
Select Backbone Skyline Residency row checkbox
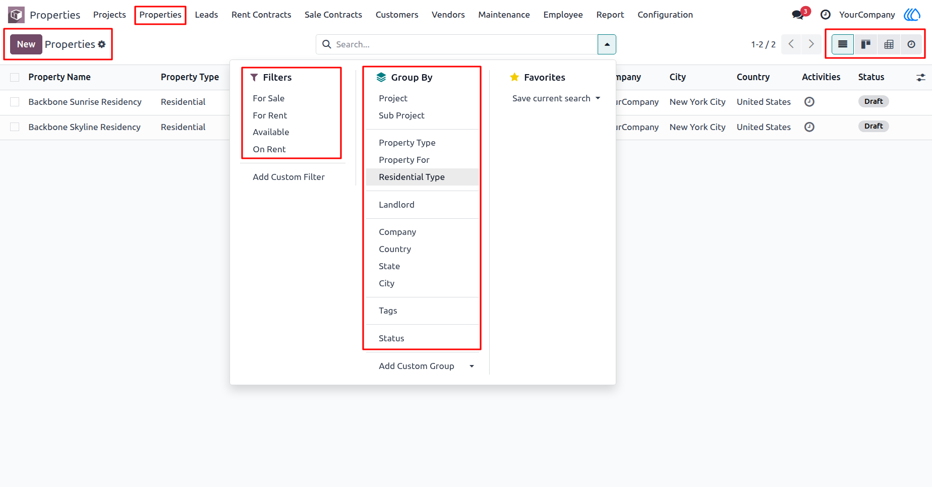(x=15, y=127)
